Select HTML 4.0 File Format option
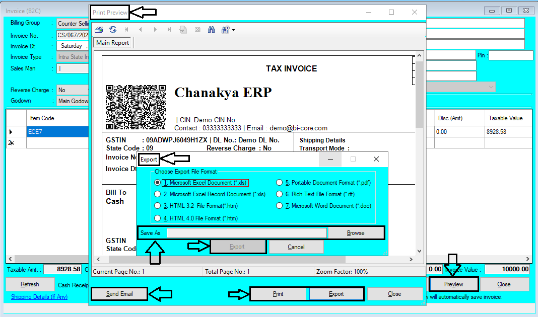 coord(157,218)
